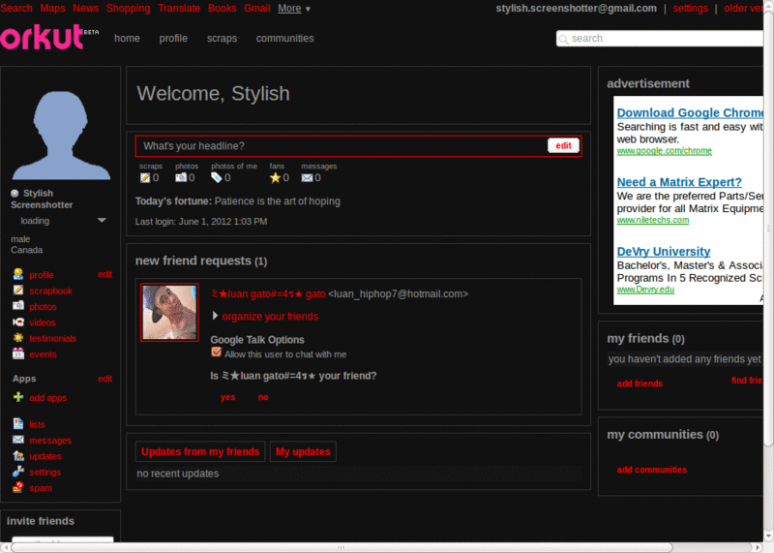Open www.niletechs.com ad URL
Image resolution: width=774 pixels, height=553 pixels.
652,220
